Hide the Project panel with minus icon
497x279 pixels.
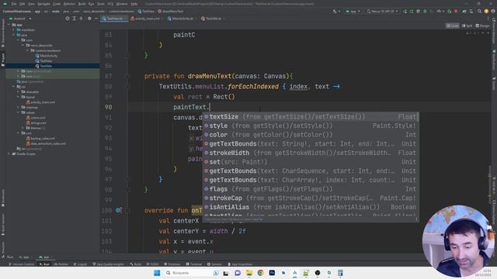click(x=96, y=19)
